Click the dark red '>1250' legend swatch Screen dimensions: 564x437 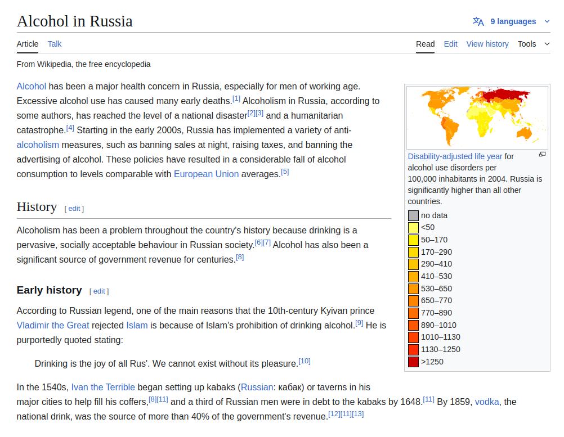coord(413,362)
